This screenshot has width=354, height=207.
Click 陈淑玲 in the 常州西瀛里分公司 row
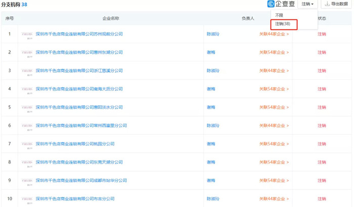[213, 125]
